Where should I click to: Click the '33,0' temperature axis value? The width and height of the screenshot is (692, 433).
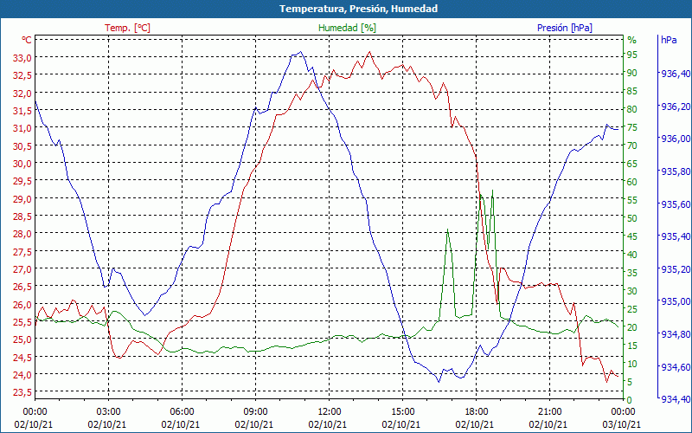(x=22, y=58)
